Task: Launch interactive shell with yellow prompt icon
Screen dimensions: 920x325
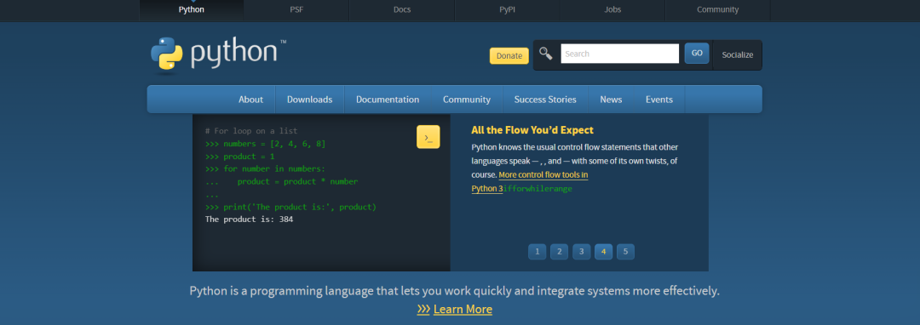Action: pyautogui.click(x=428, y=137)
